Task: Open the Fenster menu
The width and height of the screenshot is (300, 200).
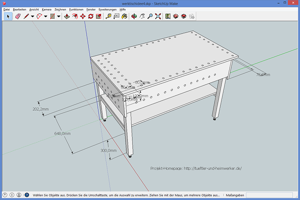Action: [x=91, y=9]
